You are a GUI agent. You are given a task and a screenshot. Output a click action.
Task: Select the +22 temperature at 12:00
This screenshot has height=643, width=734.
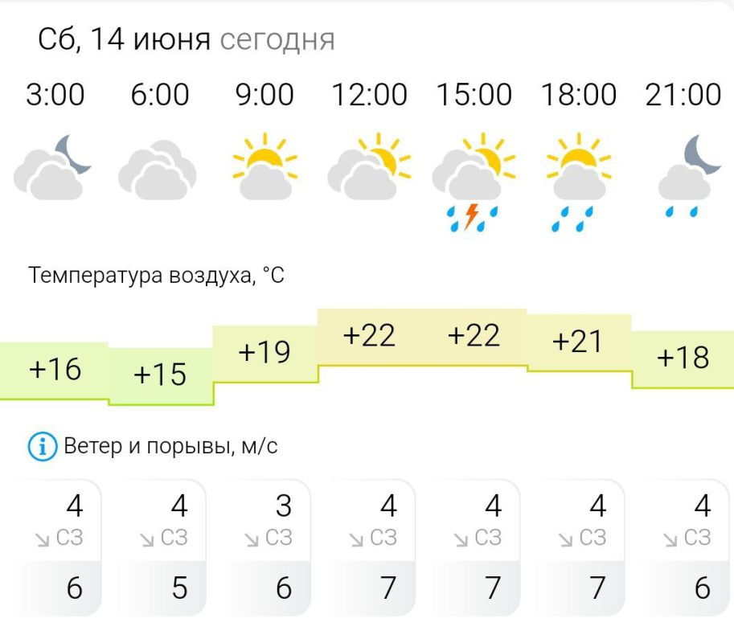(369, 335)
